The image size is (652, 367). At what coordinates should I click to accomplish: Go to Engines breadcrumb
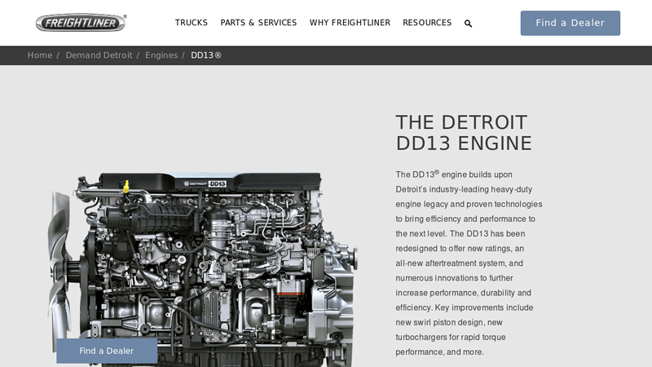161,55
